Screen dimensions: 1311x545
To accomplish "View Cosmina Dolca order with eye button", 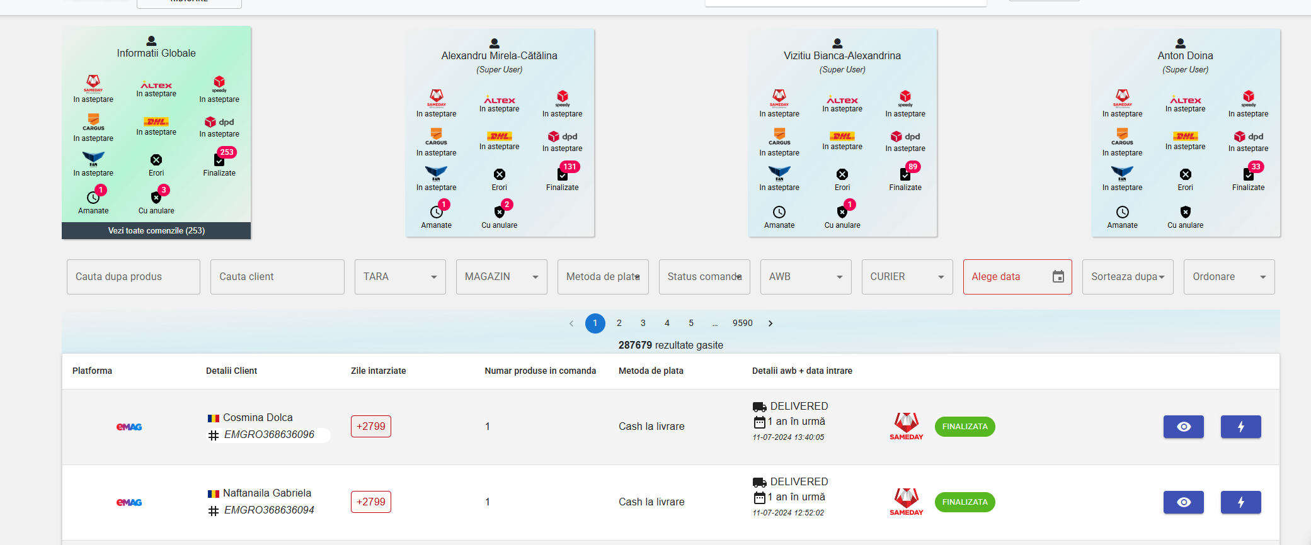I will [x=1183, y=427].
